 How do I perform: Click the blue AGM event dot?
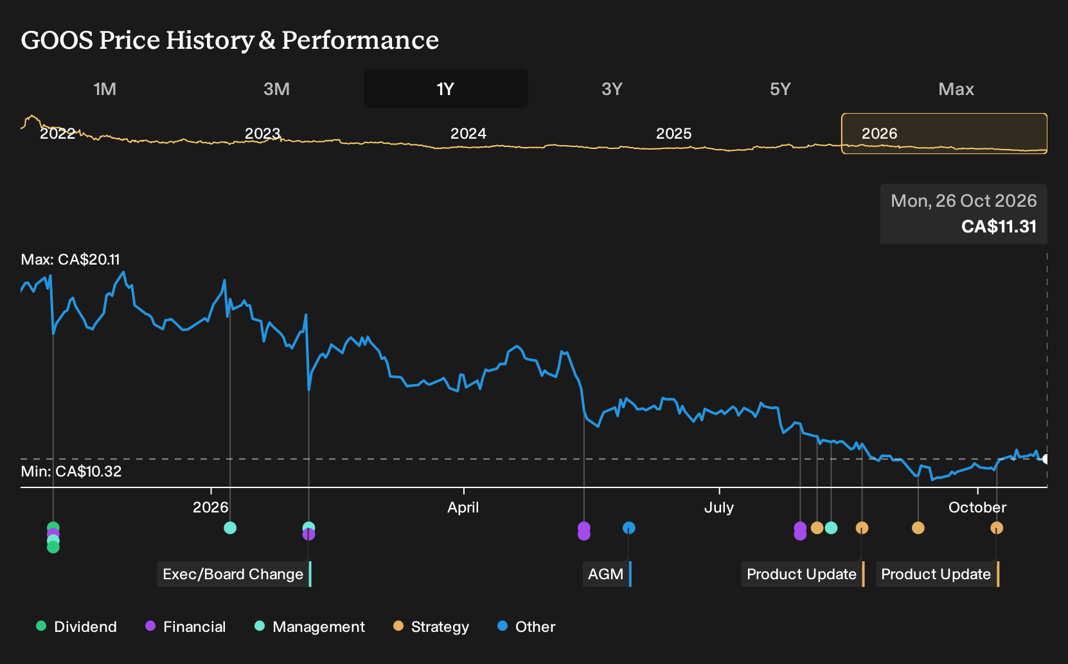tap(629, 528)
